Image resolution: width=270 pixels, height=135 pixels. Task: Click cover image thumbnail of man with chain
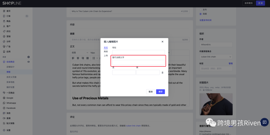(216, 104)
